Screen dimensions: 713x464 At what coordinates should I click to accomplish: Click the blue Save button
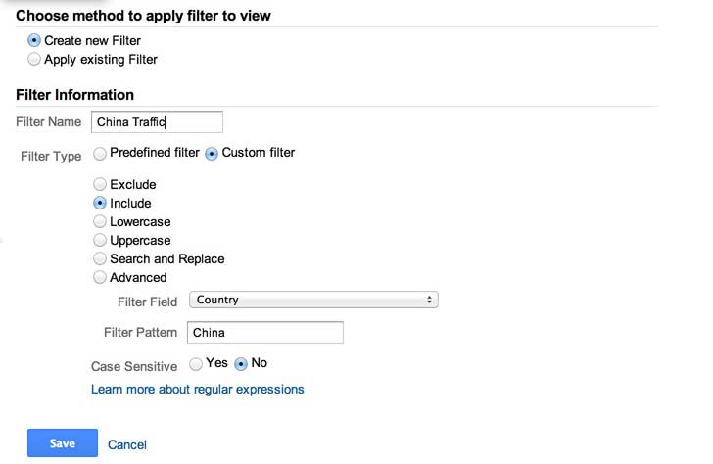[63, 443]
